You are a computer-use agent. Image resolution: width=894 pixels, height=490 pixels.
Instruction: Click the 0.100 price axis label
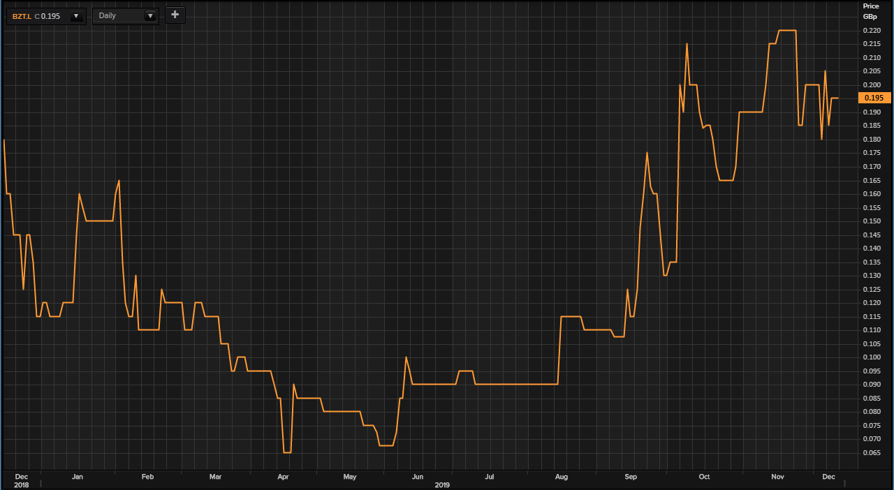tap(872, 357)
